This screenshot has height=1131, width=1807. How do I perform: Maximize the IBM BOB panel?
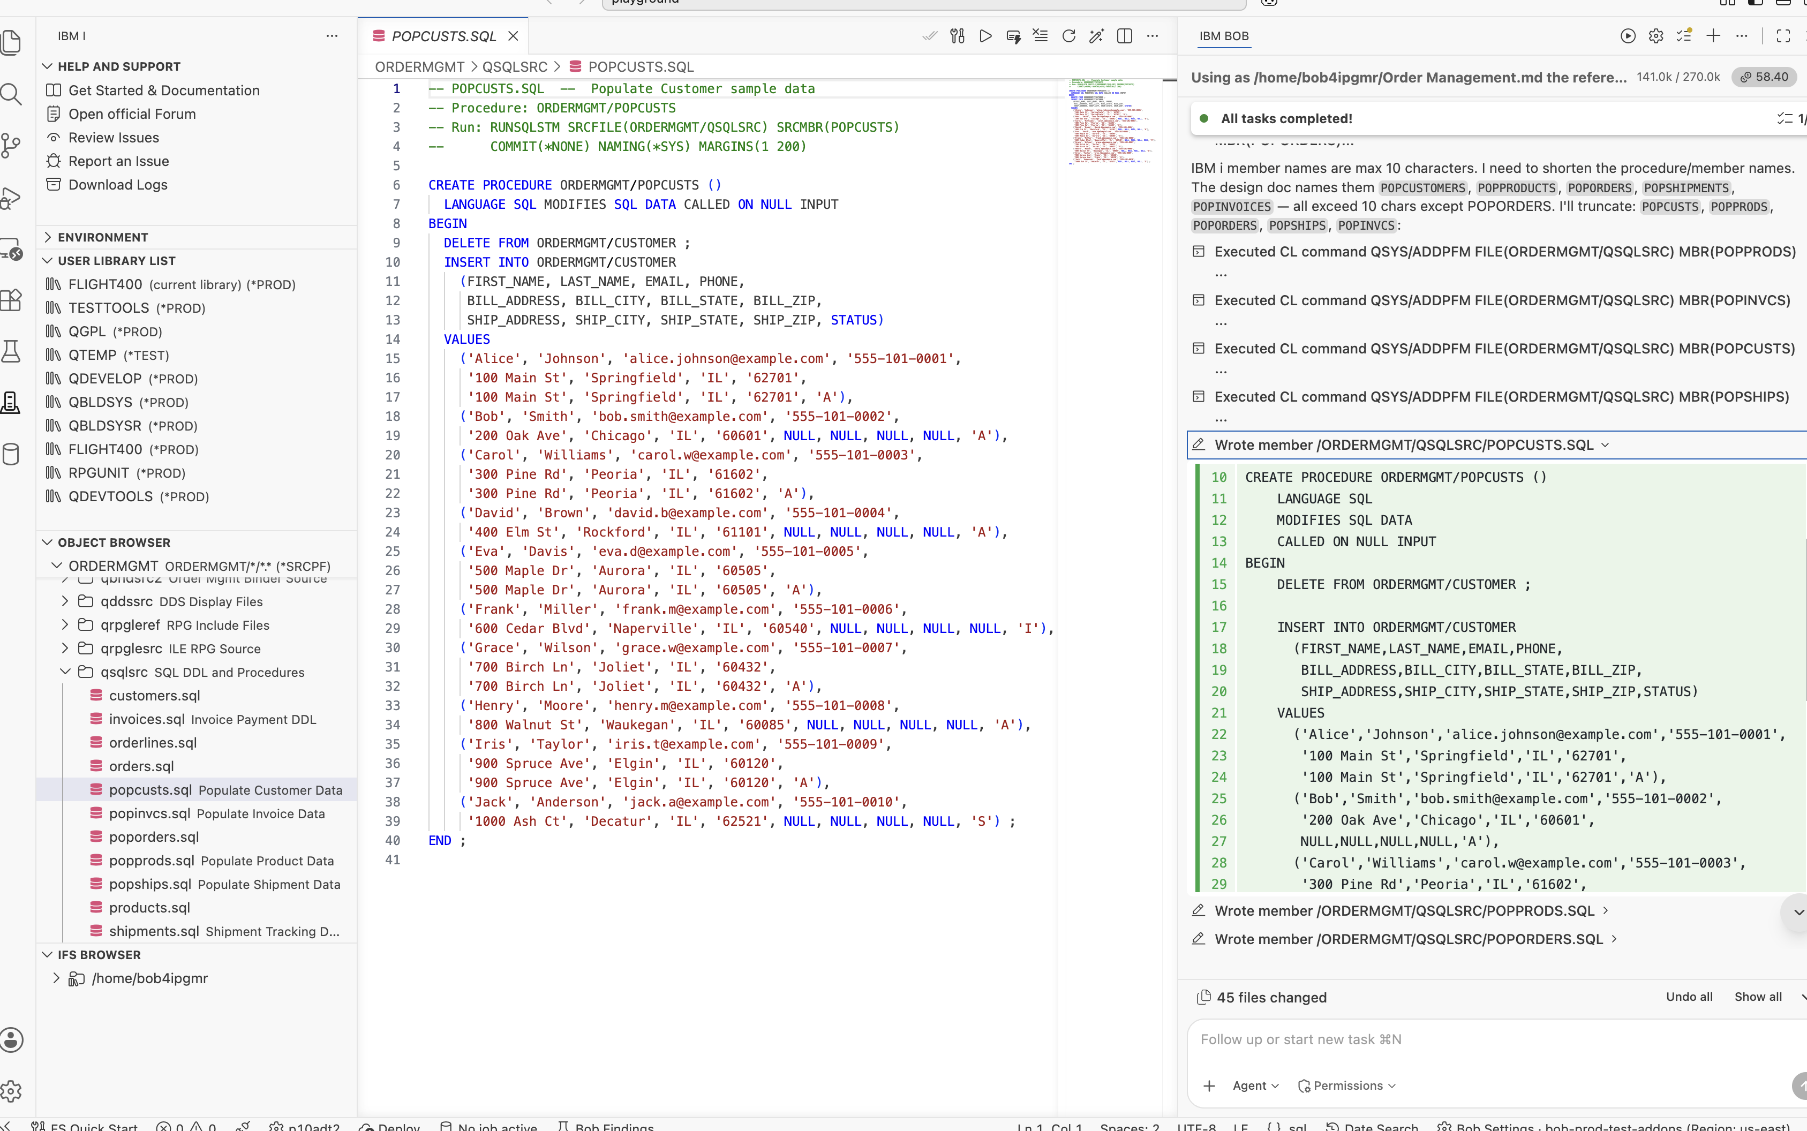(1784, 36)
